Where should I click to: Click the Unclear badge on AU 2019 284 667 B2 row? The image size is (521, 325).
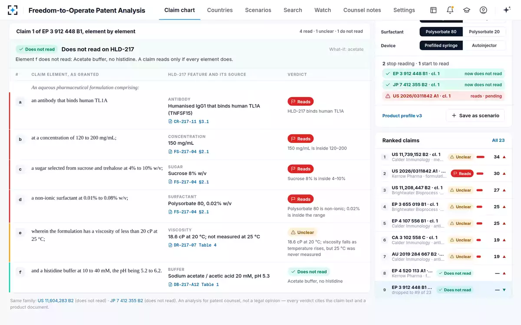[460, 257]
